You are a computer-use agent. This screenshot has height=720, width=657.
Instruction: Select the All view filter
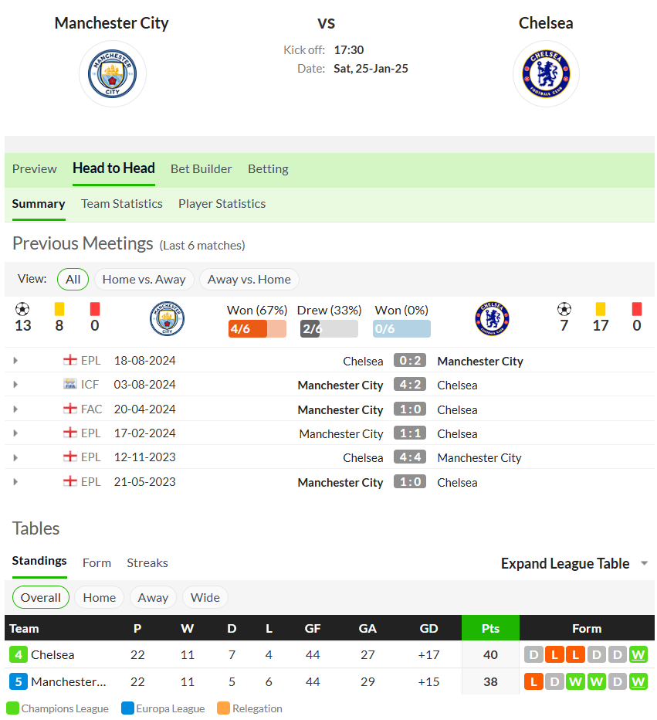(x=73, y=279)
